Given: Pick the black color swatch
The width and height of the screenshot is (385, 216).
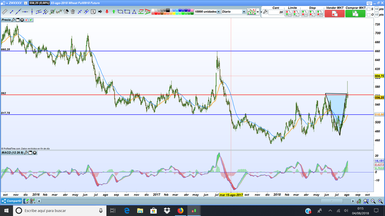Looking at the screenshot, I should point(168,10).
